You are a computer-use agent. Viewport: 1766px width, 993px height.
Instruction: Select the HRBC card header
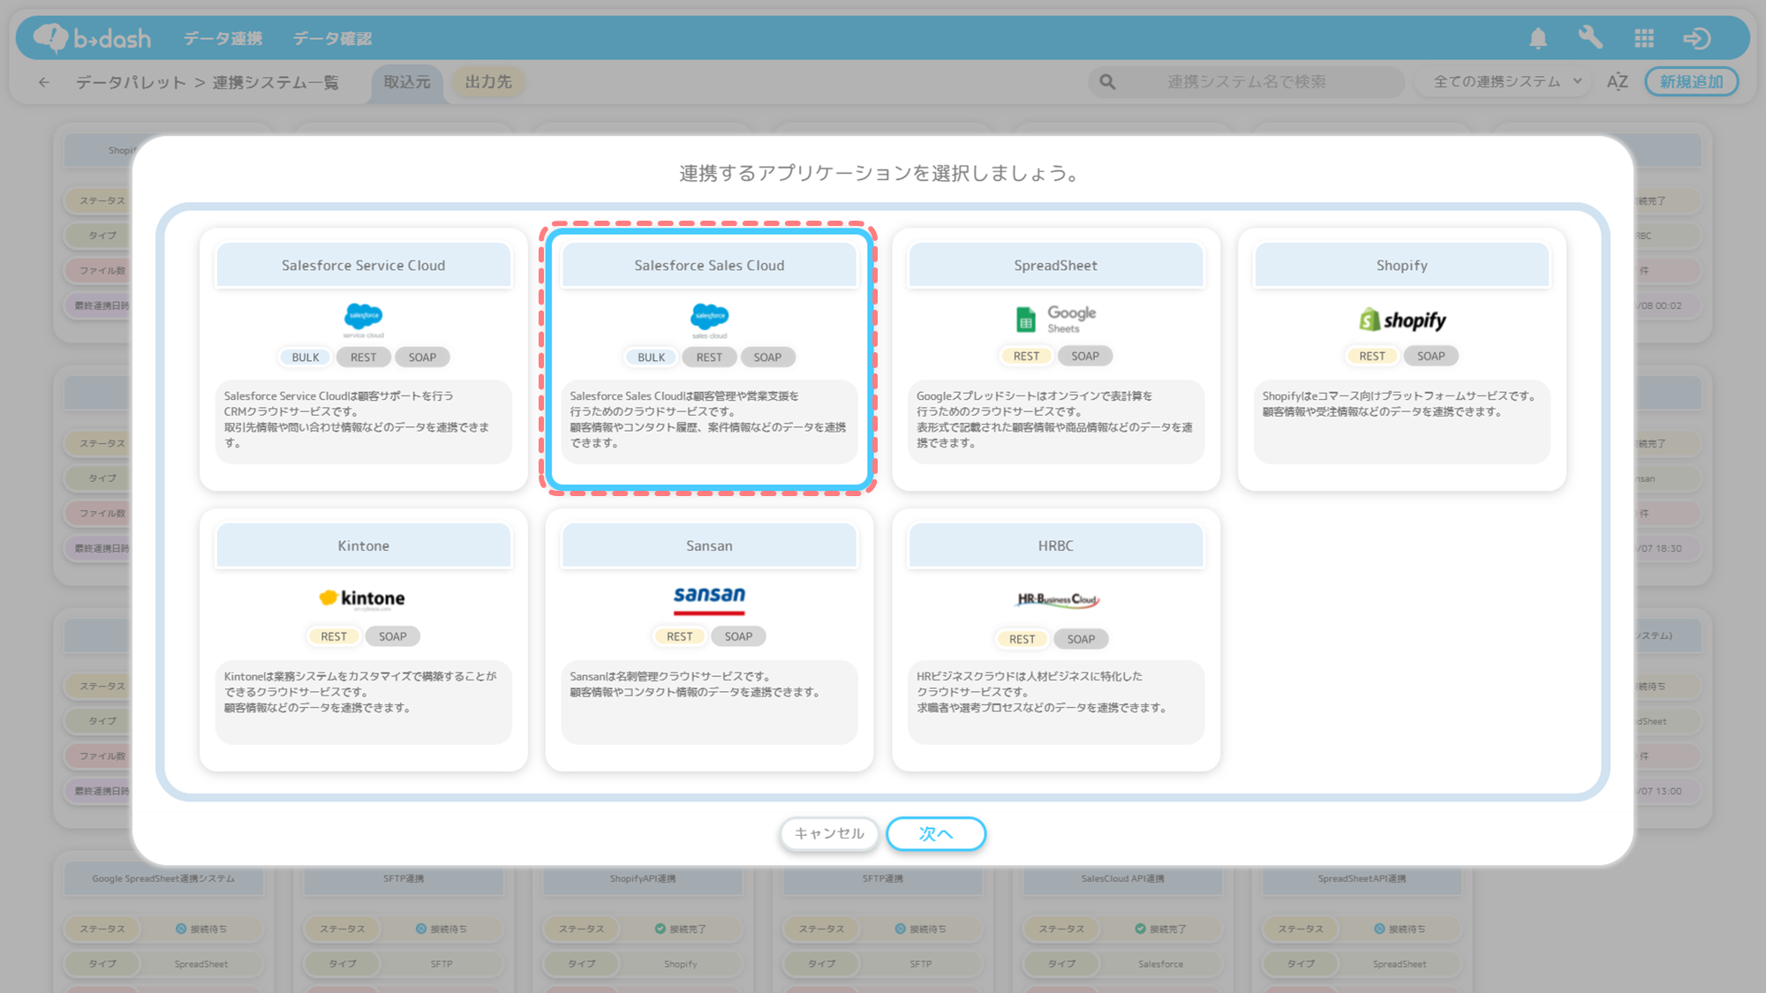[x=1055, y=546]
